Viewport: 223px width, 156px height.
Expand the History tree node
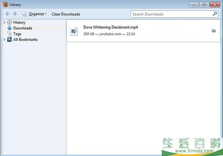point(4,22)
